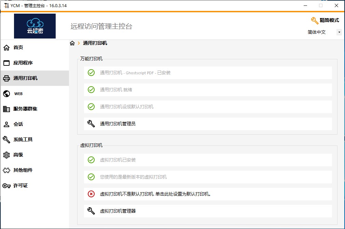Close the YCM window

[336, 5]
